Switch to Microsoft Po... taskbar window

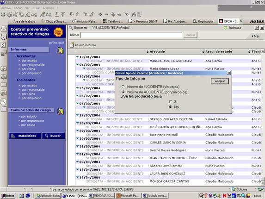tap(129, 196)
